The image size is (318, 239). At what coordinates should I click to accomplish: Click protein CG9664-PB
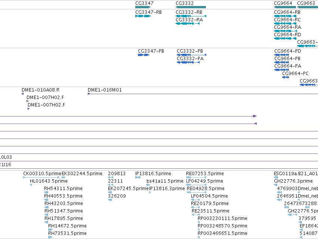point(287,59)
